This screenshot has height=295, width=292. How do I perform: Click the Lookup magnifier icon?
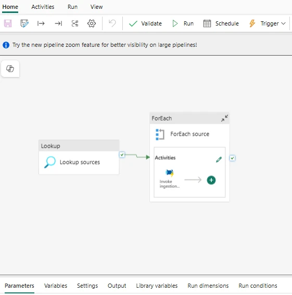pyautogui.click(x=50, y=162)
